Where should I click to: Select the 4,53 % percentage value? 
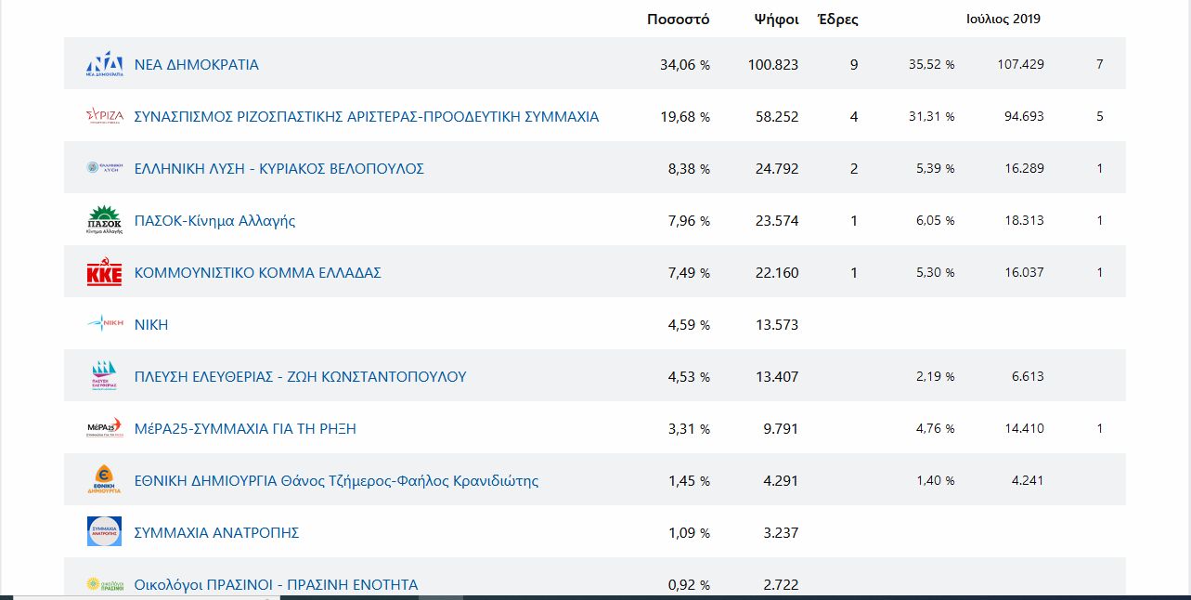[691, 377]
